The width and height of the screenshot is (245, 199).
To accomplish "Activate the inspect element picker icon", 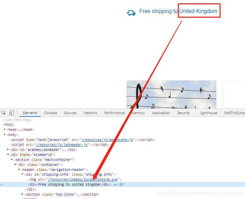I will (x=4, y=113).
